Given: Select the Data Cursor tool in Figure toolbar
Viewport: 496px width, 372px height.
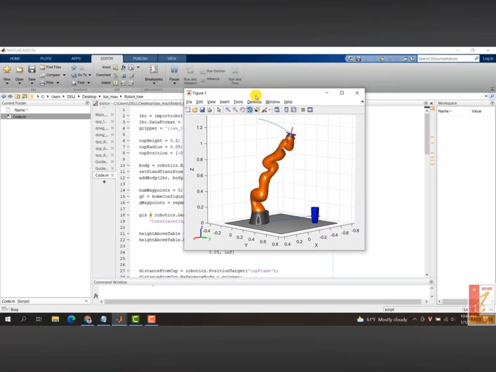Looking at the screenshot, I should pyautogui.click(x=257, y=110).
